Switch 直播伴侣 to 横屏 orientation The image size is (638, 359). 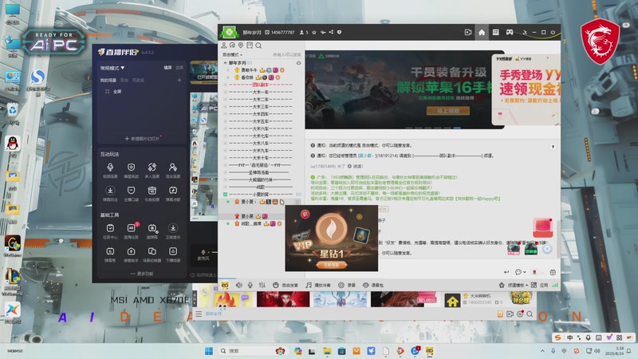tap(167, 68)
